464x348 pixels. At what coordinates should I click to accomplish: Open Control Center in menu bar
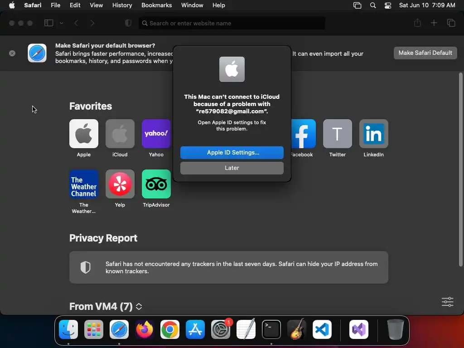[388, 5]
